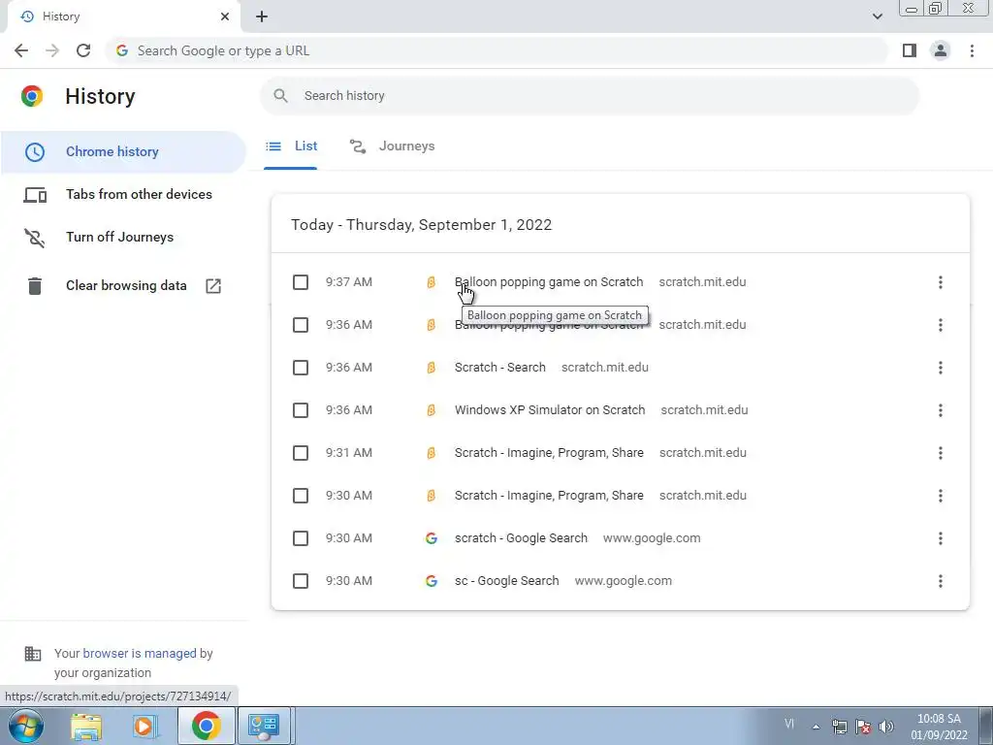The width and height of the screenshot is (993, 745).
Task: Open the control panel app in taskbar
Action: tap(264, 726)
